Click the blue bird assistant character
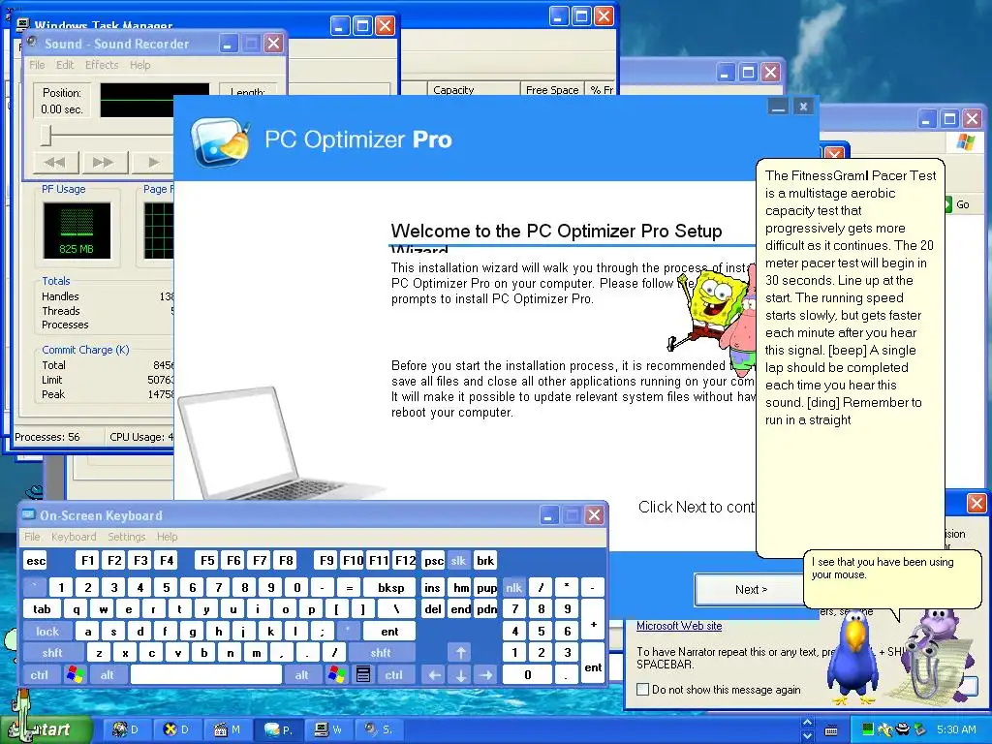Image resolution: width=992 pixels, height=744 pixels. [x=854, y=658]
